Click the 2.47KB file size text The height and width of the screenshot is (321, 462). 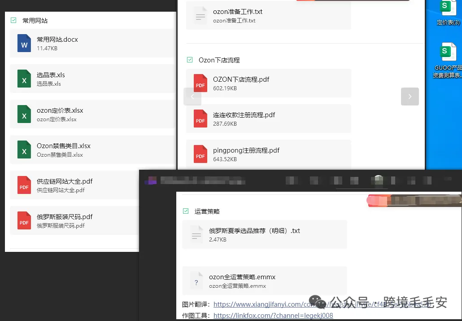(218, 240)
